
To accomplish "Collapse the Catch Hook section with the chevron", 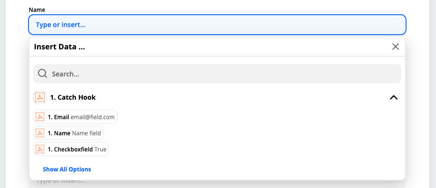I will 394,97.
